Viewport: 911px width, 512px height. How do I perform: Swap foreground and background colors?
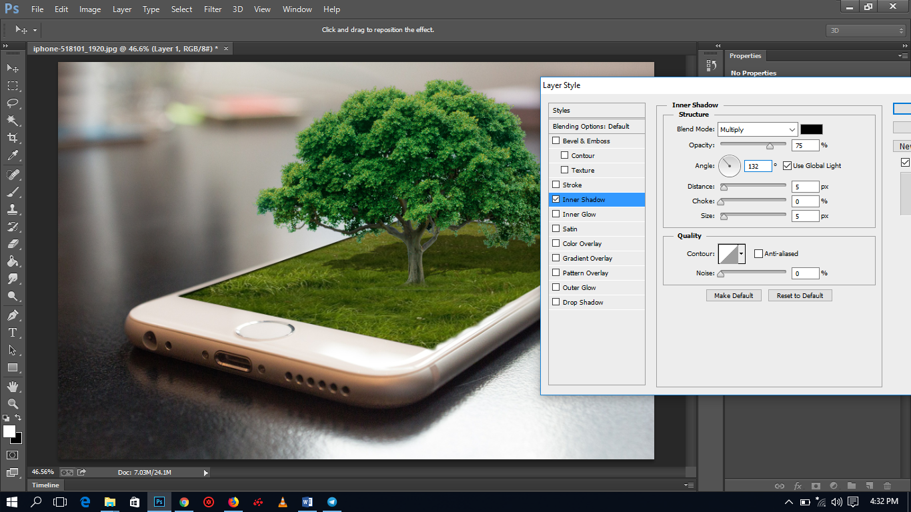(x=18, y=418)
